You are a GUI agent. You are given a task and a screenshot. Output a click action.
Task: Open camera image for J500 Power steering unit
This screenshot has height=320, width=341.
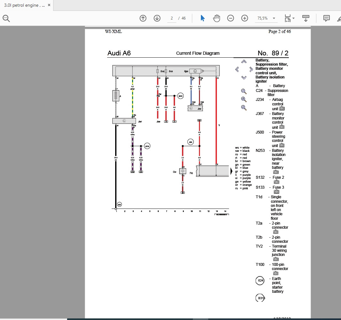point(282,145)
